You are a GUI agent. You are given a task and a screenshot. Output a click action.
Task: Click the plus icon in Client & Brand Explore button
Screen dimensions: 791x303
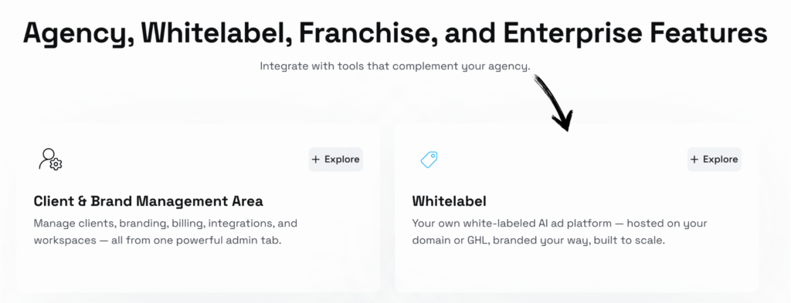point(316,160)
